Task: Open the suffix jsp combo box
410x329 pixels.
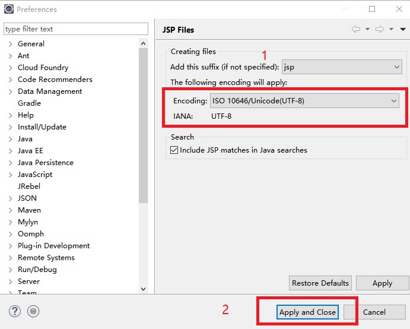Action: click(342, 67)
